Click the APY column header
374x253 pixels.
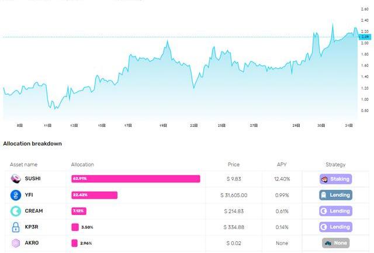pos(282,164)
